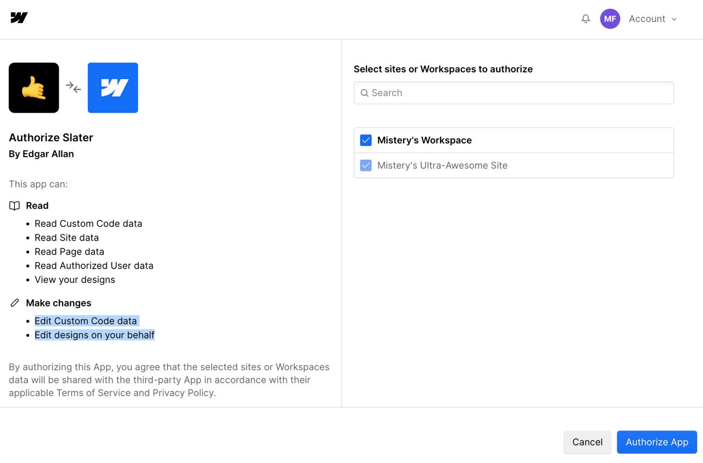
Task: Open the Account menu label
Action: tap(647, 19)
